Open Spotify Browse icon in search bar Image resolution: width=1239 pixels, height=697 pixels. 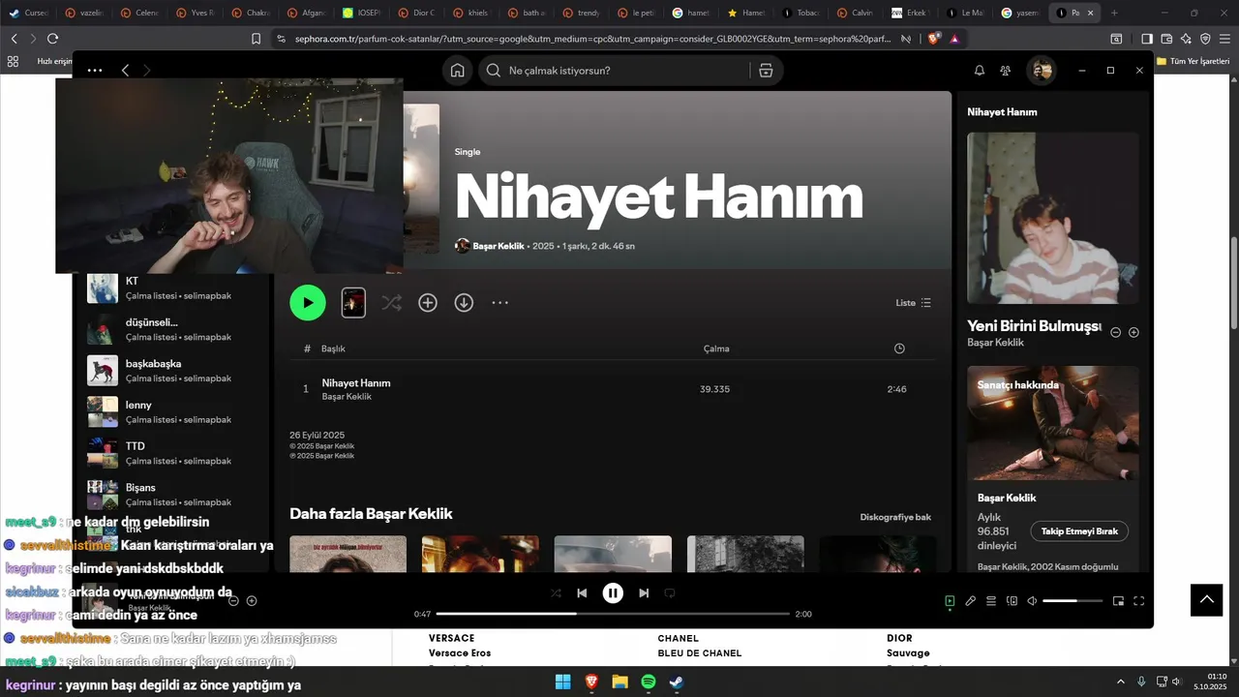pos(766,71)
